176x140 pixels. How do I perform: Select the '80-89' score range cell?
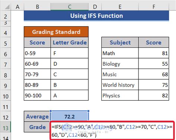click(x=37, y=85)
